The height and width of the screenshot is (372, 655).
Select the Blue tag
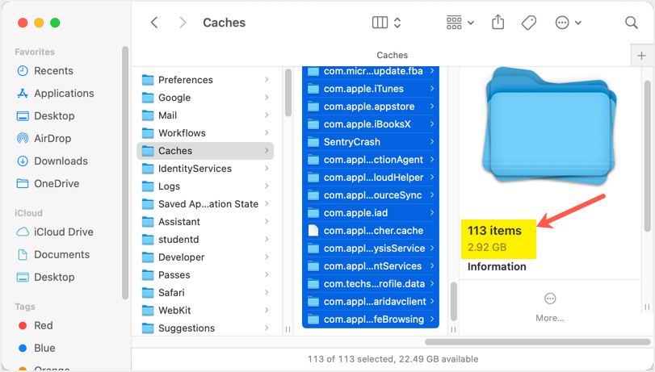click(x=43, y=349)
